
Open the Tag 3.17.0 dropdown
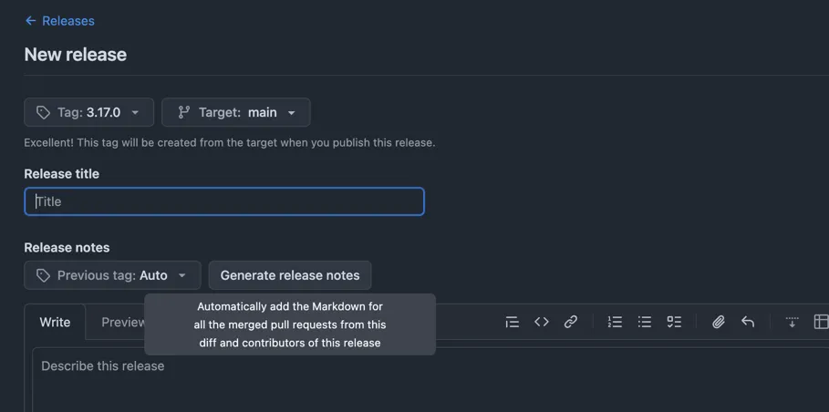88,112
